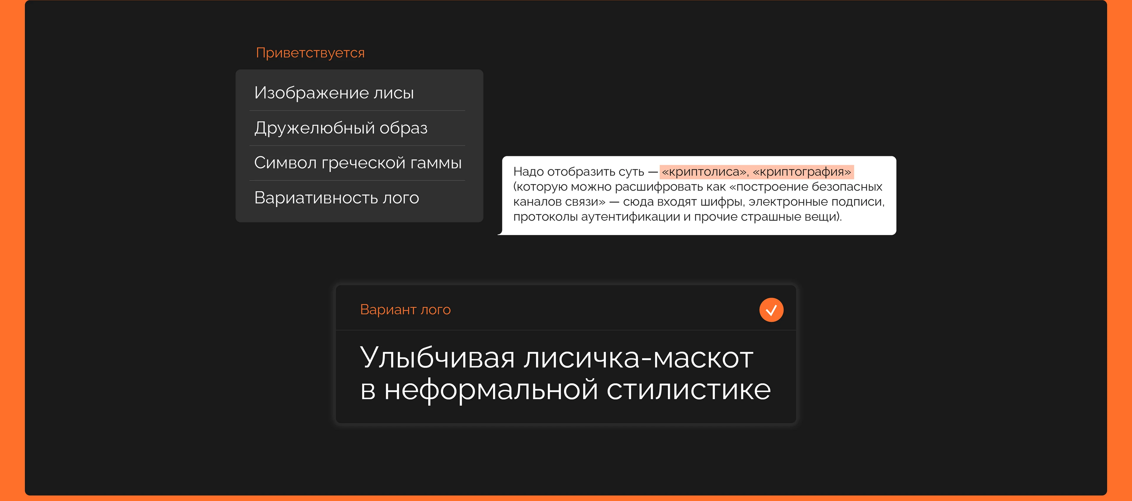The image size is (1132, 501).
Task: Click the word 'лисы' in the first row
Action: coord(393,93)
